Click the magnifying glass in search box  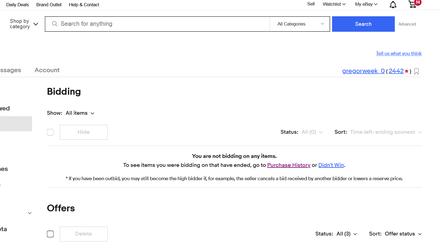55,24
